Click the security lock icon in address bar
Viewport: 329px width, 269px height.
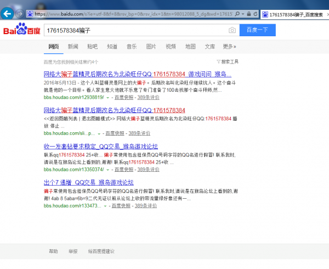click(249, 14)
